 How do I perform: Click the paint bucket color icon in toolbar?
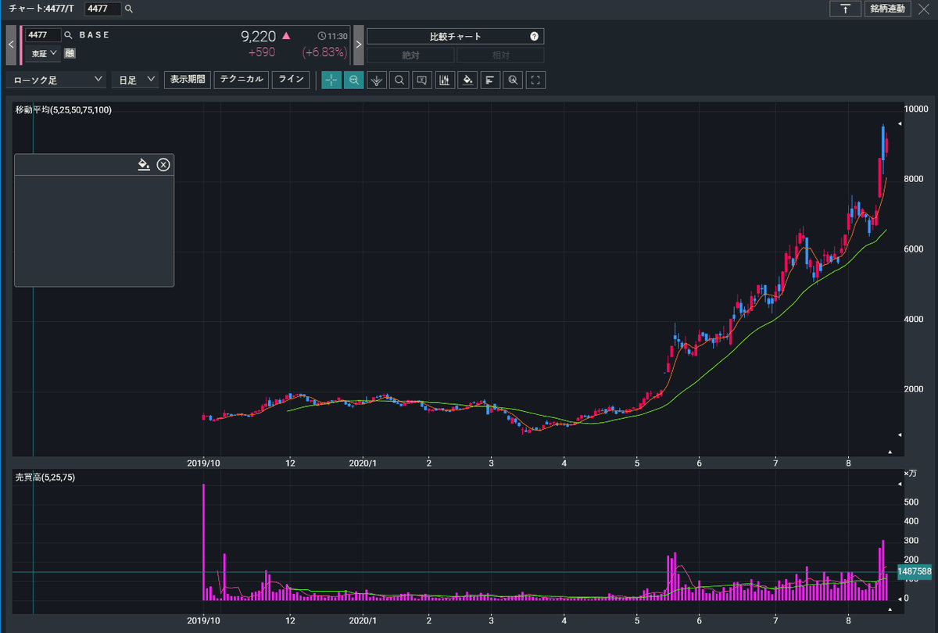tap(467, 80)
